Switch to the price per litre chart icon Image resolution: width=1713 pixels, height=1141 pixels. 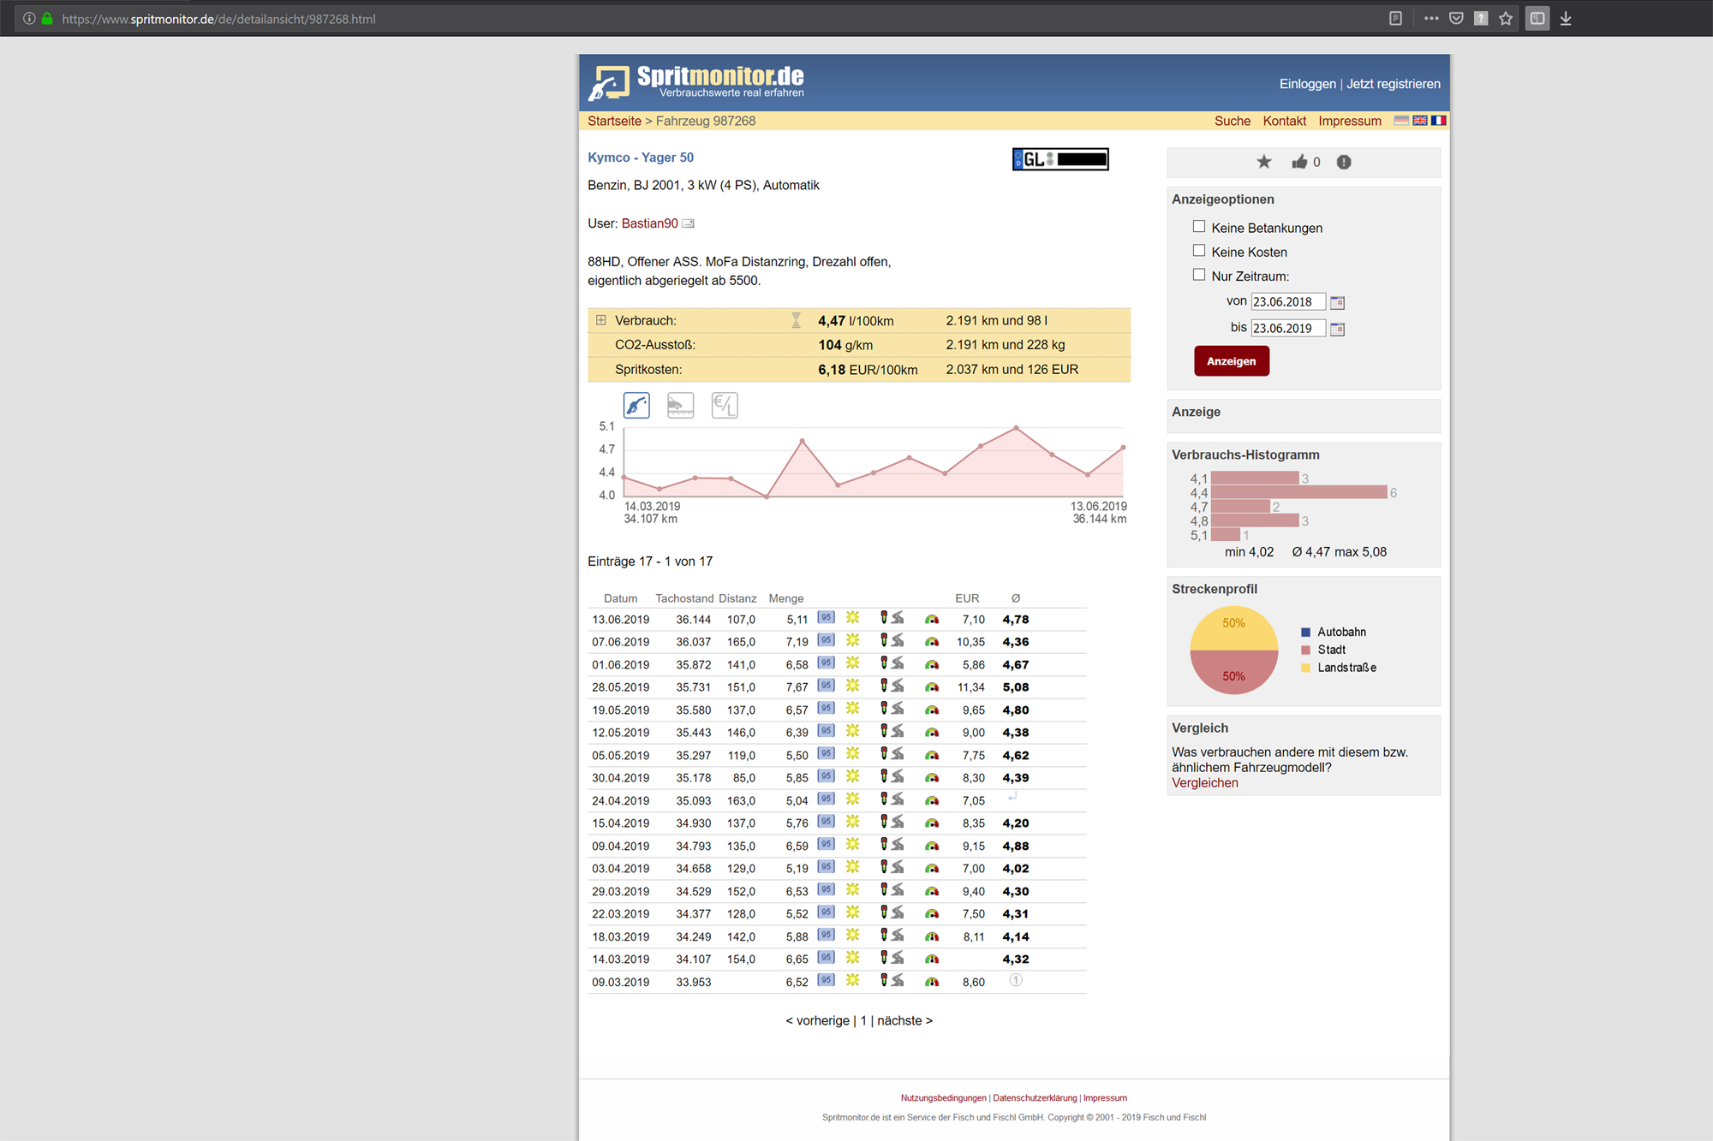coord(725,405)
